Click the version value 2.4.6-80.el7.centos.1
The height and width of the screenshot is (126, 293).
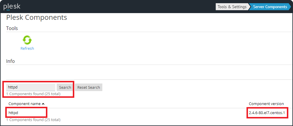[x=266, y=113]
